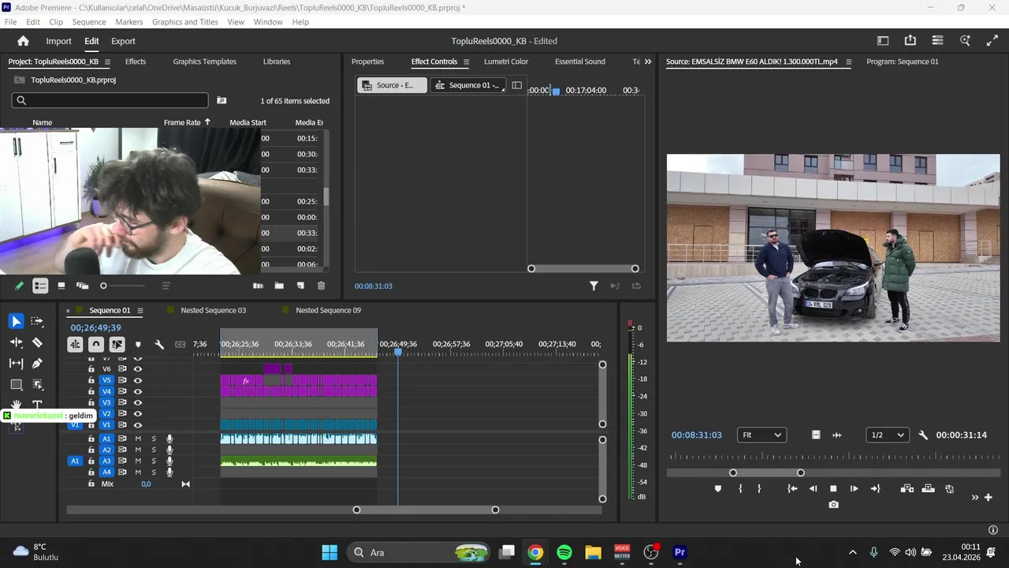Open Sequence 01 panel menu
This screenshot has height=568, width=1009.
140,311
